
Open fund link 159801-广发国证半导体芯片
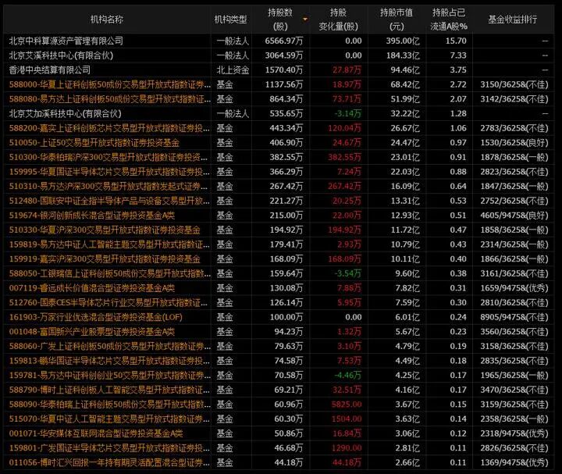tap(110, 447)
